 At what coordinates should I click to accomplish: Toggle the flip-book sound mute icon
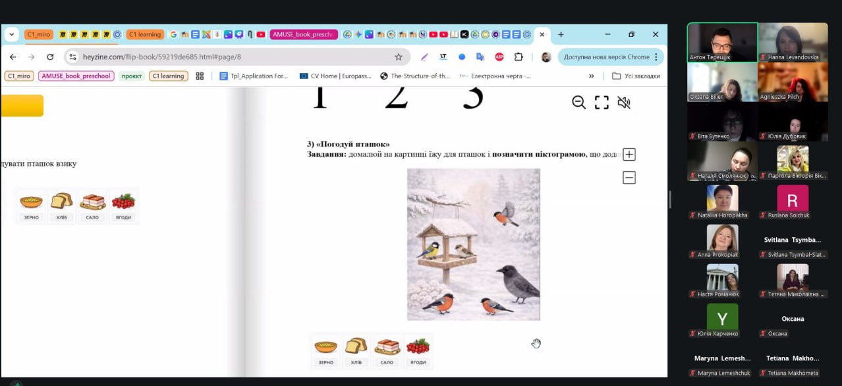click(623, 102)
